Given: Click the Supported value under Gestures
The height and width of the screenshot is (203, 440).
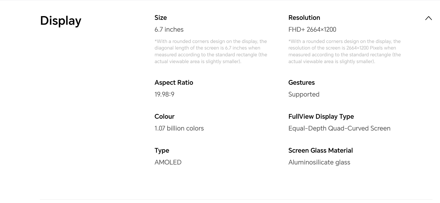Looking at the screenshot, I should click(x=304, y=94).
